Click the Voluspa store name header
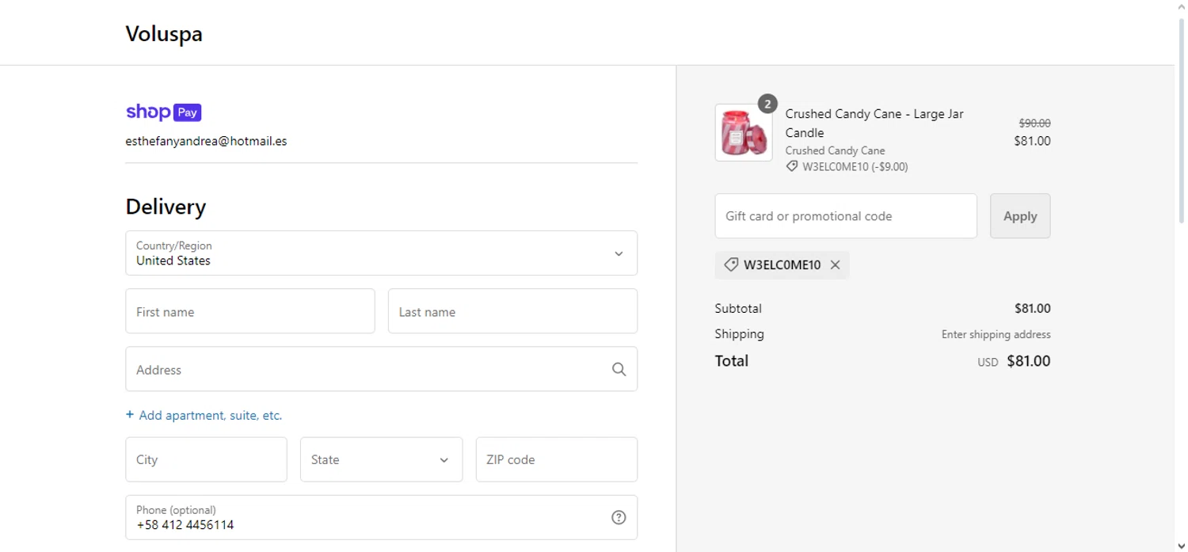 click(x=164, y=34)
